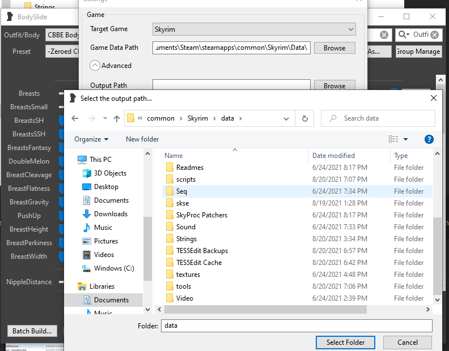Click the Outfit filter magnifier icon

pos(404,35)
